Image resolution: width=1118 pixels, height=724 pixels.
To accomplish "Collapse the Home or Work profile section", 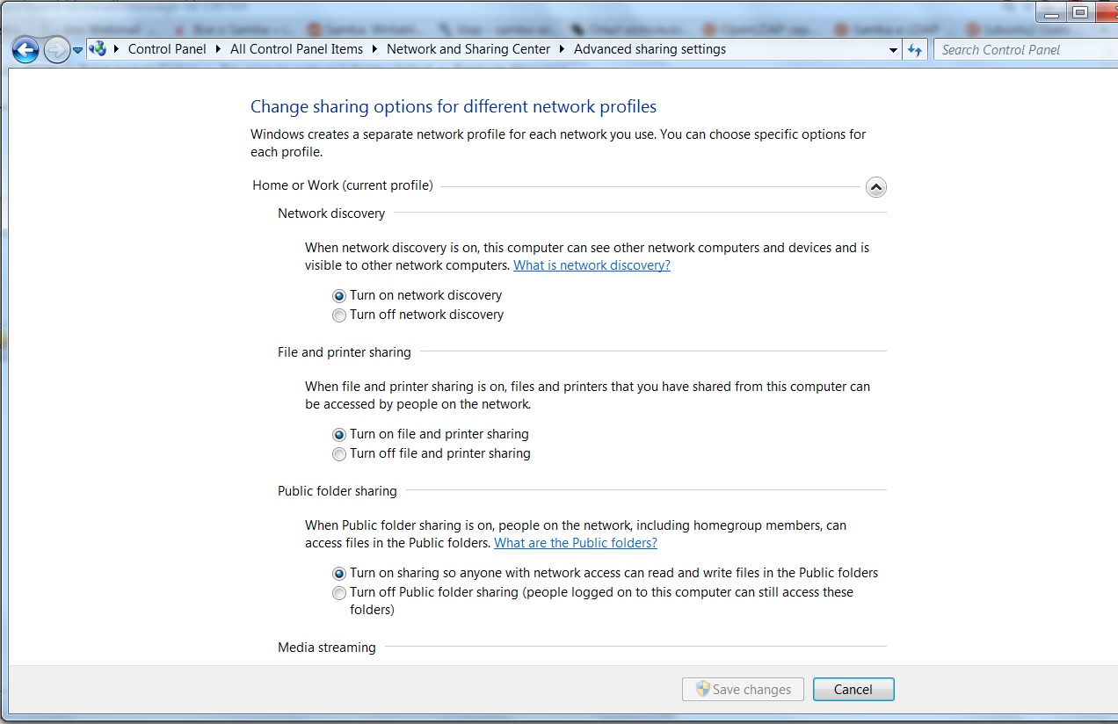I will (875, 187).
